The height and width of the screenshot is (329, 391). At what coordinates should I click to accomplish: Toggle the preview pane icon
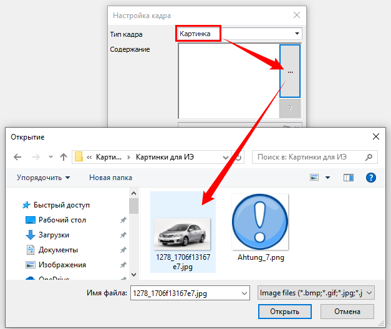[348, 178]
